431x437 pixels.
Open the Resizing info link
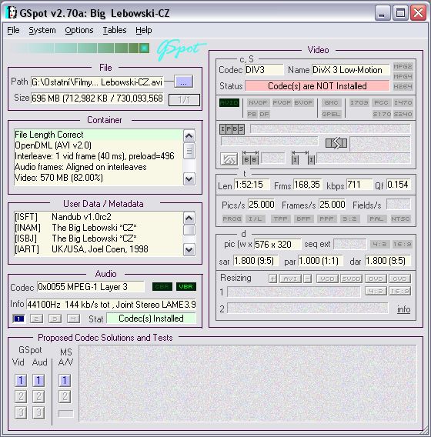coord(404,309)
